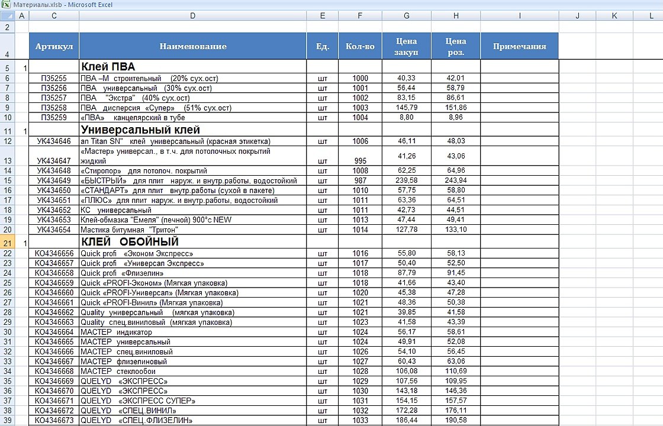Click the Цена роз. header cell
Viewport: 663px width, 426px height.
(456, 46)
